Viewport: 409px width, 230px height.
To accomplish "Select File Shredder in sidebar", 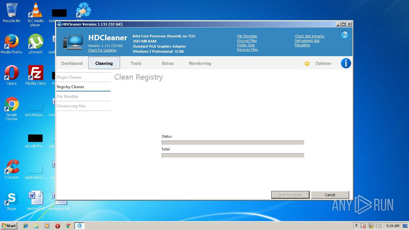I will 83,96.
